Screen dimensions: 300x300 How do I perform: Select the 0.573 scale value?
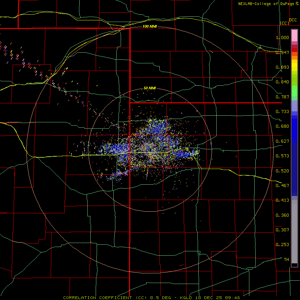[x=282, y=156]
